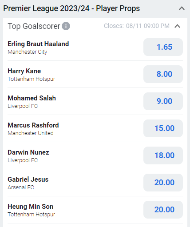The height and width of the screenshot is (227, 190).
Task: Click the Top Goalscorer market heading
Action: pos(34,26)
